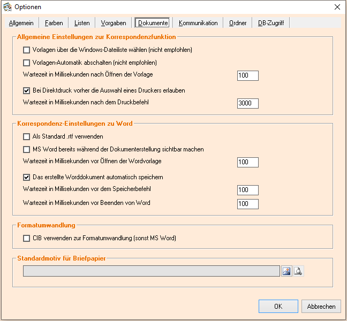Check MS Word während Dokumenterstellung sichtbar machen

(27, 150)
